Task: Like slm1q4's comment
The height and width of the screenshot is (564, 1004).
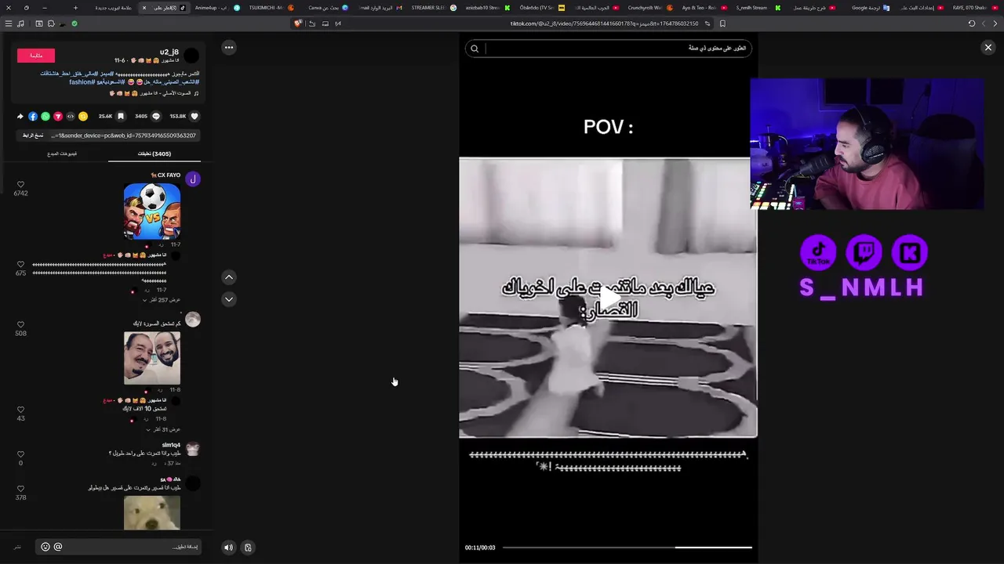Action: [x=20, y=454]
